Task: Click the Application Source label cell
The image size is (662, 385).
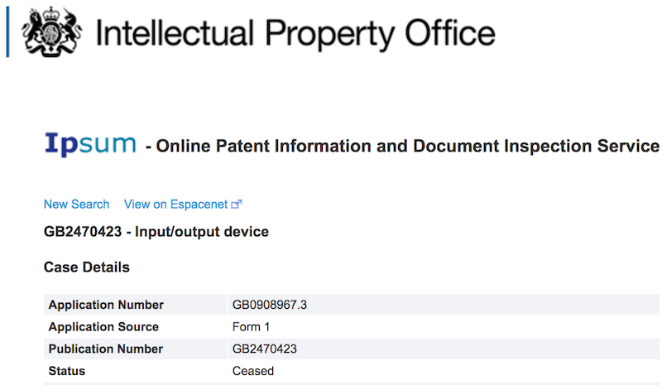Action: coord(135,327)
